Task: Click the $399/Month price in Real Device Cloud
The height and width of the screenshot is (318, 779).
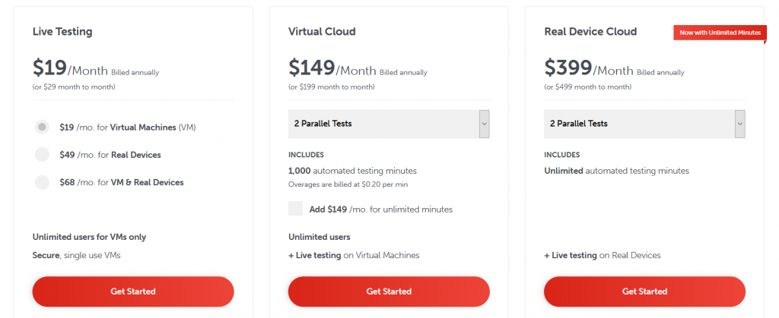Action: pyautogui.click(x=587, y=69)
